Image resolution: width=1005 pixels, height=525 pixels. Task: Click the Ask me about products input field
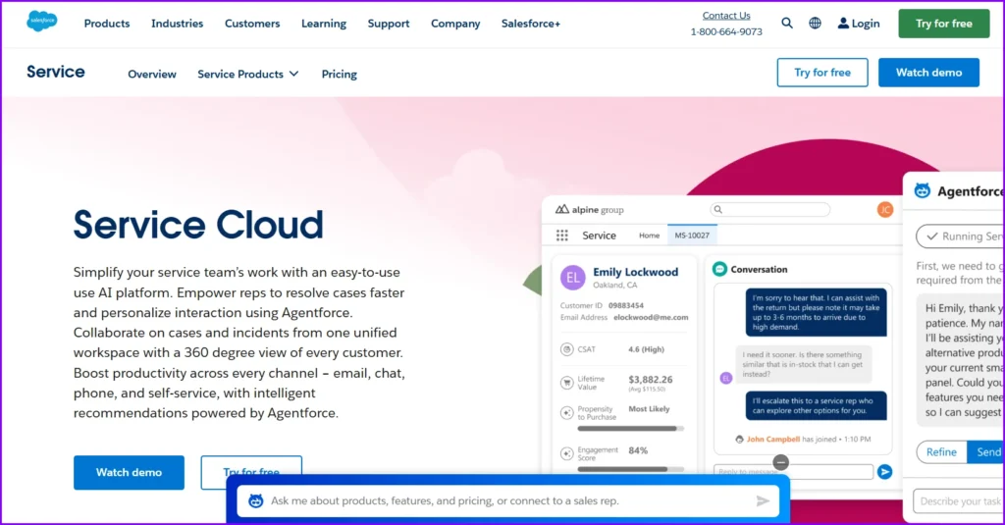tap(505, 500)
